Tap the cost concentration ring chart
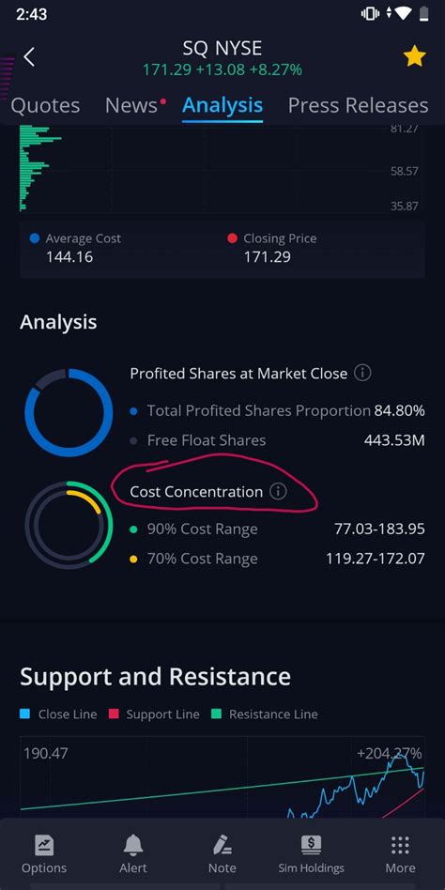 coord(69,525)
